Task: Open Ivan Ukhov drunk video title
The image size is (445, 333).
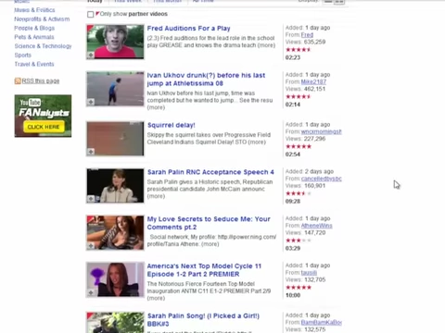Action: pos(206,80)
